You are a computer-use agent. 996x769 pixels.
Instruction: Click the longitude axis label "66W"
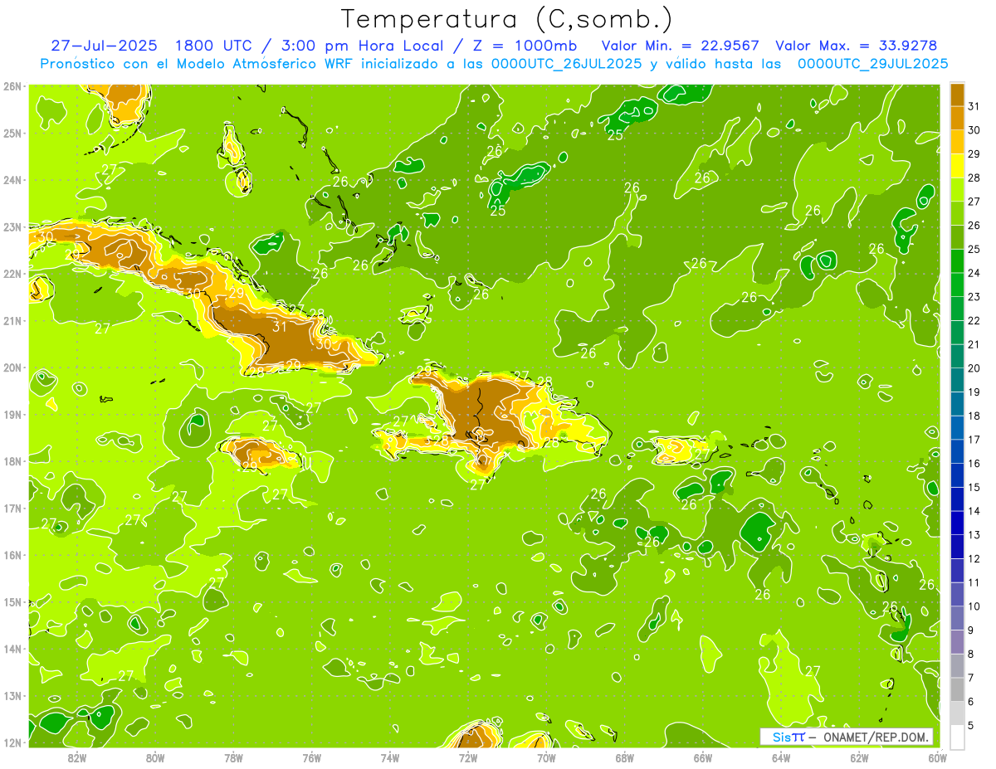[703, 757]
